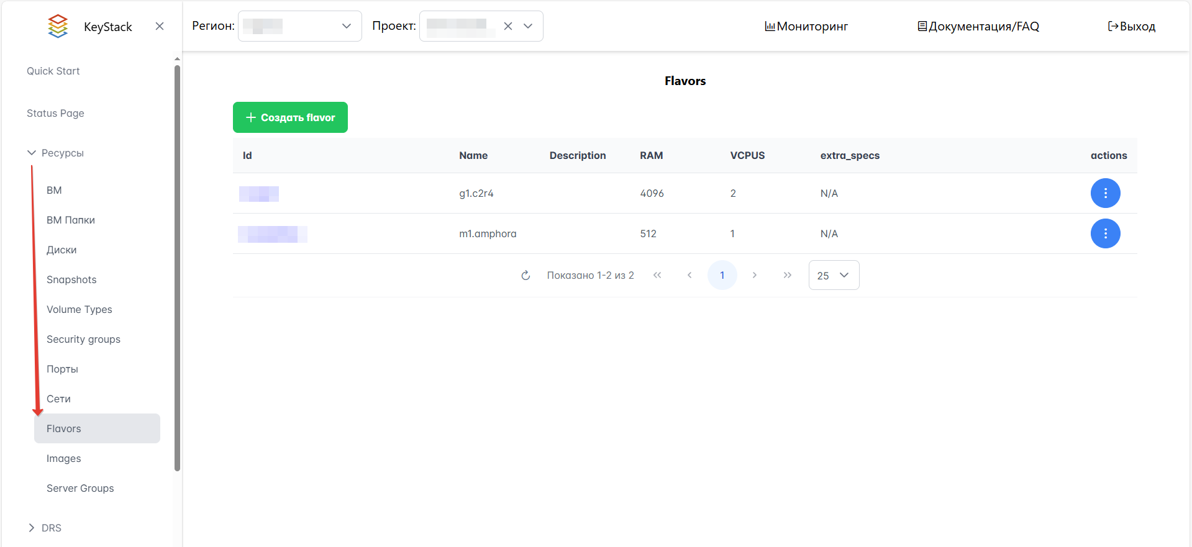Open the Регион dropdown

coord(299,26)
